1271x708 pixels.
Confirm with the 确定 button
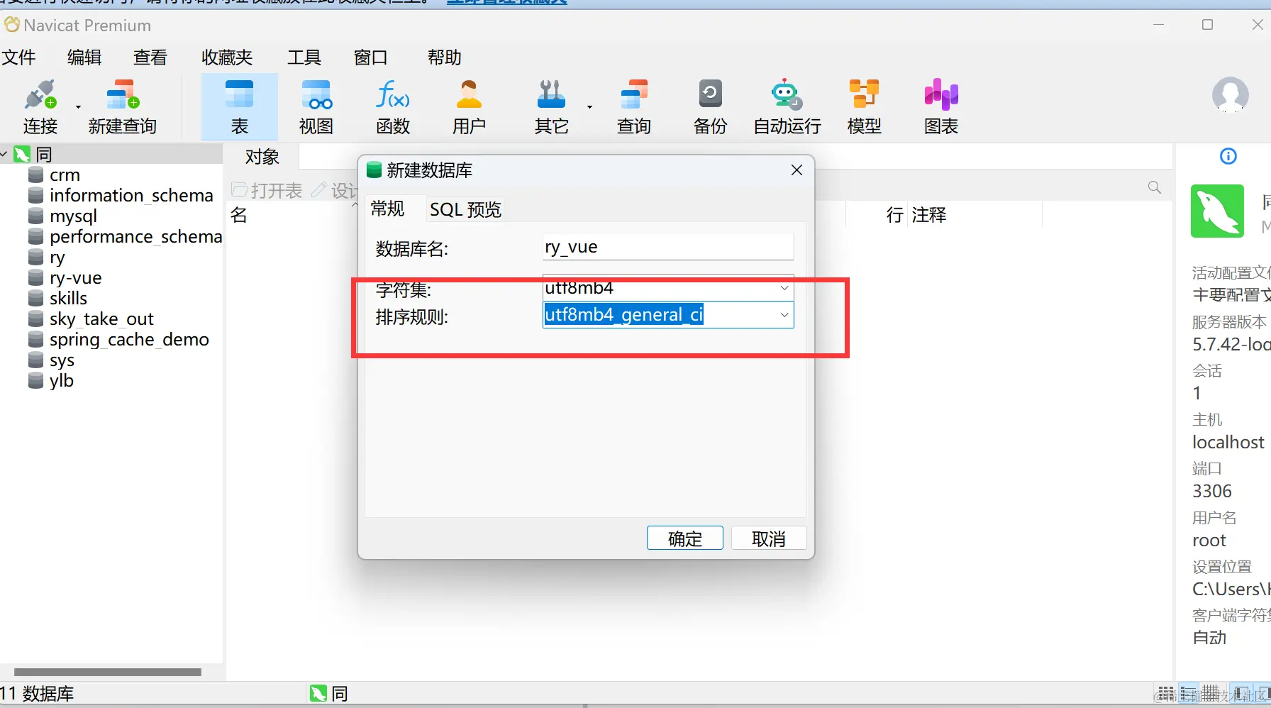[685, 538]
